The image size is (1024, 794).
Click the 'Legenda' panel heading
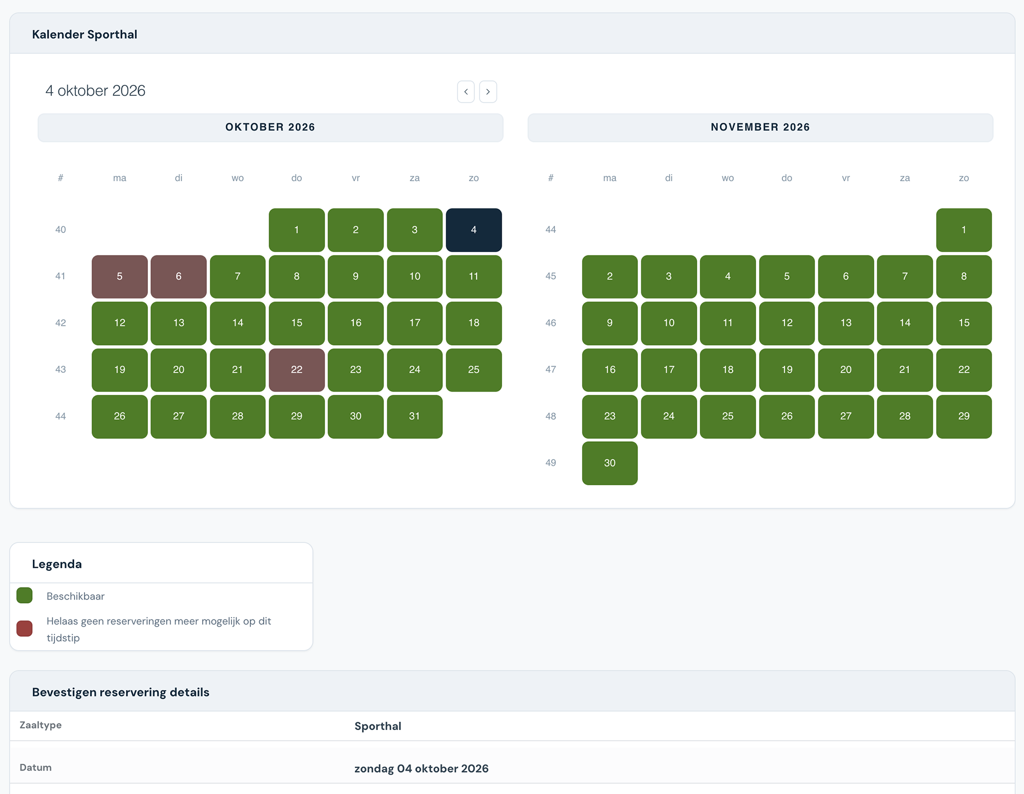pos(57,564)
